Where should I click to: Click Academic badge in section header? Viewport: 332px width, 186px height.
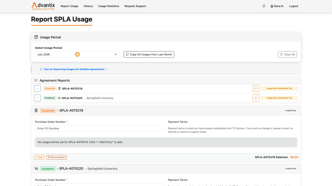(48, 169)
